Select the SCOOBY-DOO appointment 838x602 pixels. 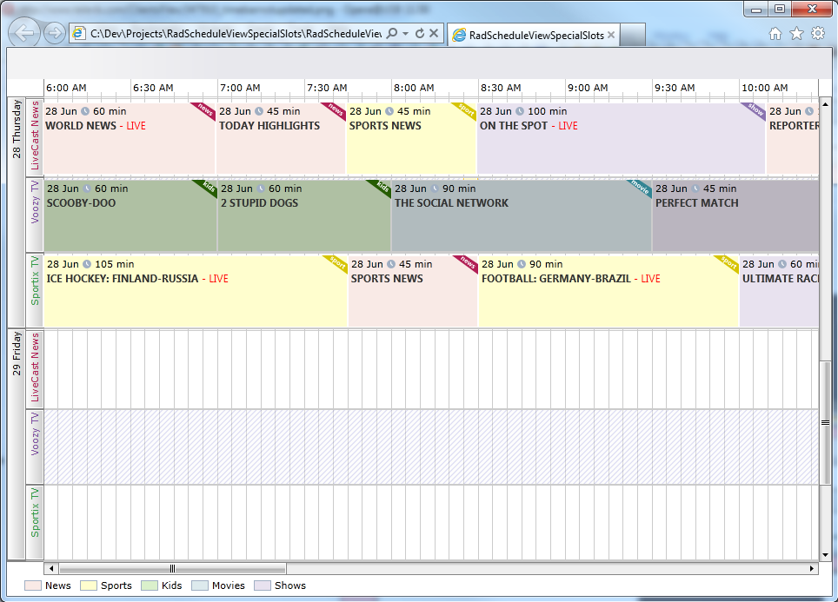(130, 215)
